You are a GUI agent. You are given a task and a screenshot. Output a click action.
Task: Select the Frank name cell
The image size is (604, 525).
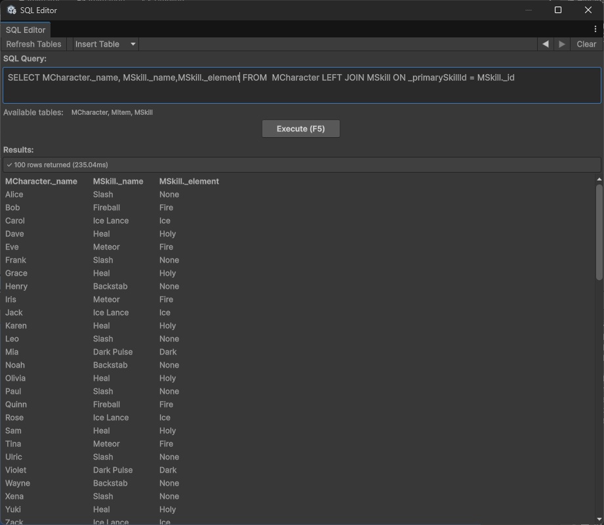(x=16, y=260)
